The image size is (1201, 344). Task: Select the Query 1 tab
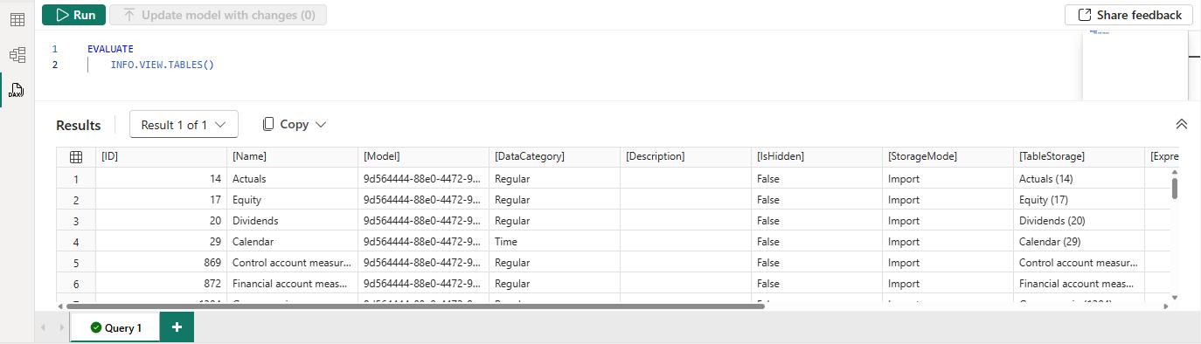coord(115,327)
